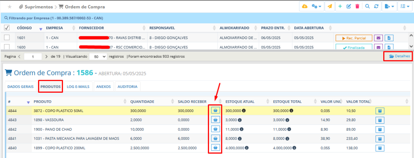Click basket icon for PANO DE CHAO
Viewport: 414px width, 158px height.
(x=215, y=129)
